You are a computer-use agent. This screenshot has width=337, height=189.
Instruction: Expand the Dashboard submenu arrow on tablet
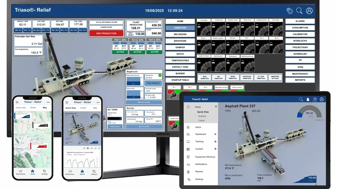click(x=215, y=134)
